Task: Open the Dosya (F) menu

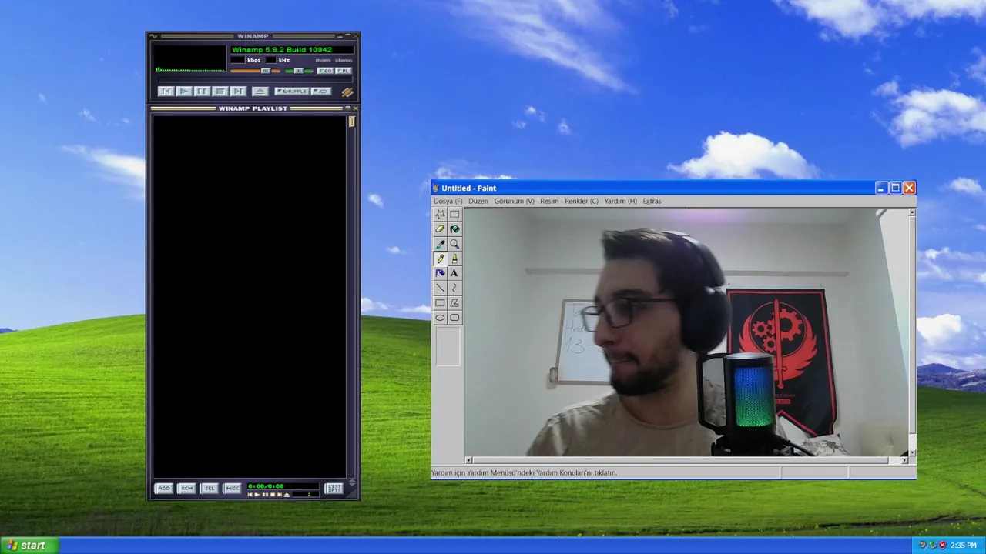Action: pyautogui.click(x=448, y=201)
